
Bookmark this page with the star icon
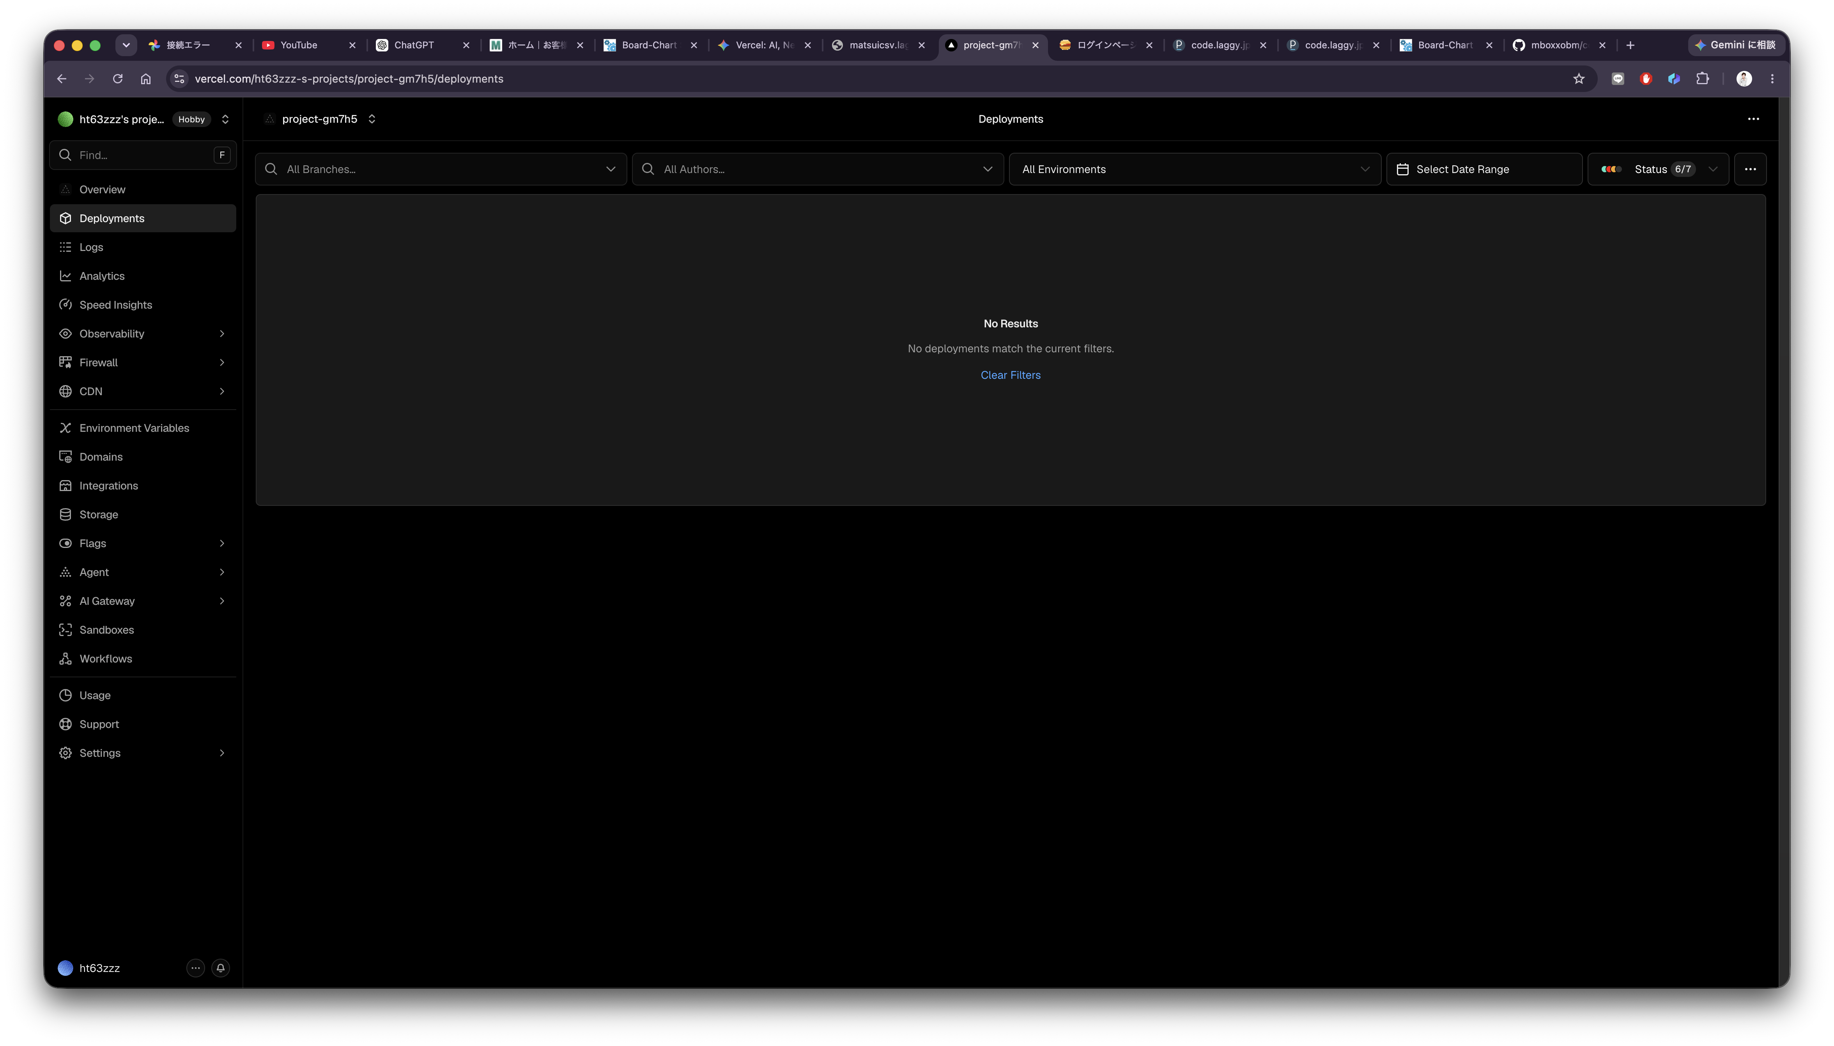tap(1579, 79)
